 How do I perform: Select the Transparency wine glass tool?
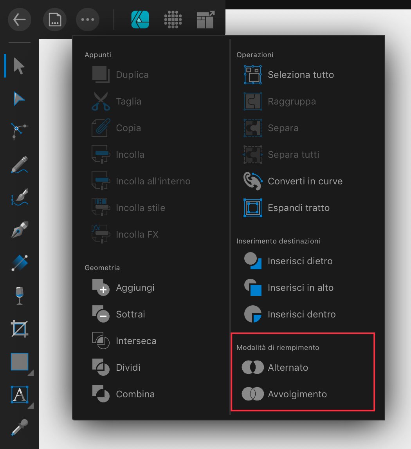pyautogui.click(x=20, y=296)
